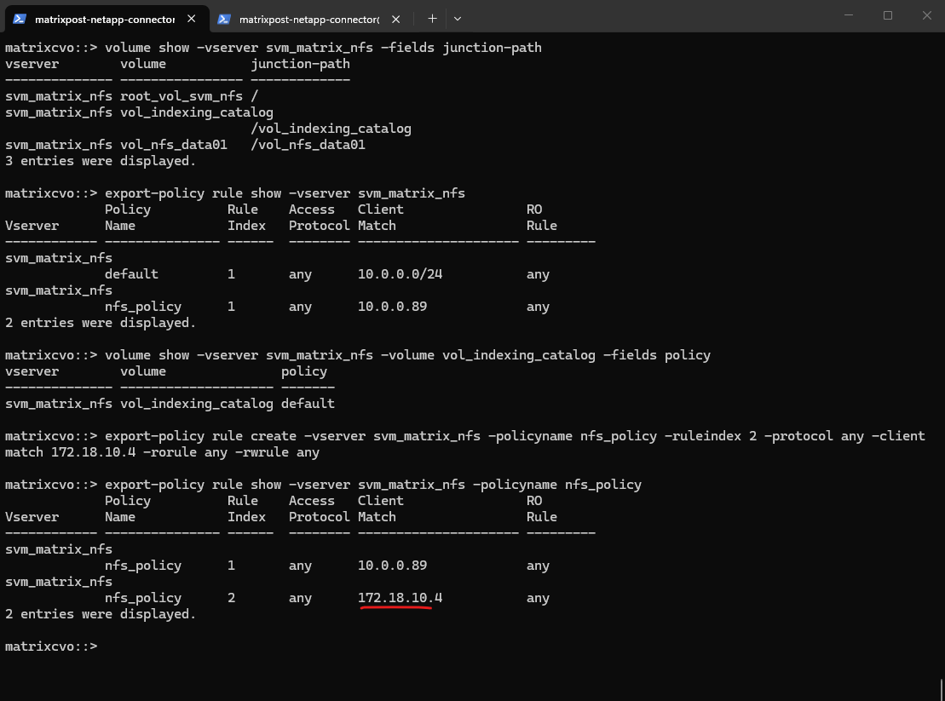Close the Windows Terminal window
Screen dimensions: 945x701
point(926,15)
